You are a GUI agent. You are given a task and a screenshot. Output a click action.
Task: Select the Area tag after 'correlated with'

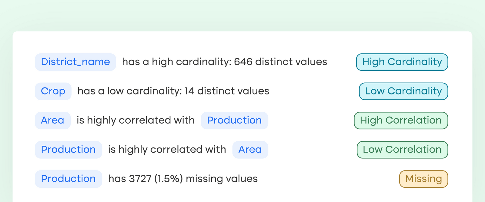coord(250,150)
